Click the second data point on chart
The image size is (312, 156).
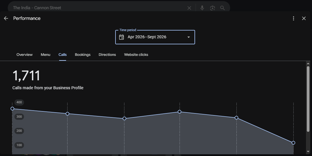click(68, 114)
